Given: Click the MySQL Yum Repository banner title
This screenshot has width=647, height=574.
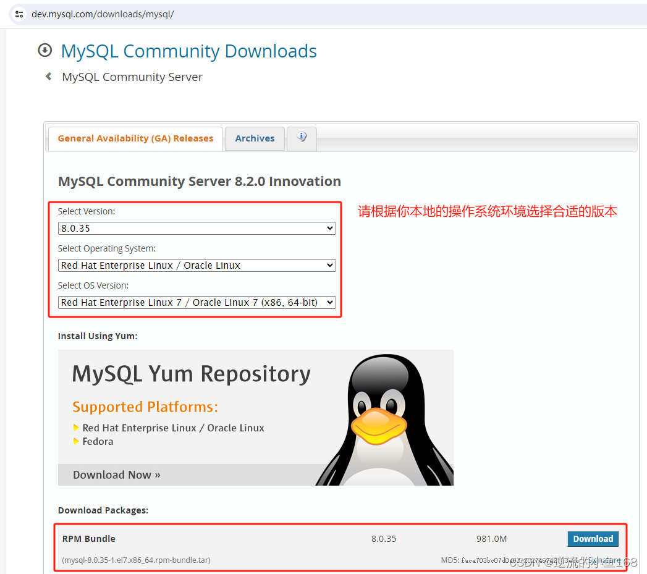Looking at the screenshot, I should point(191,374).
